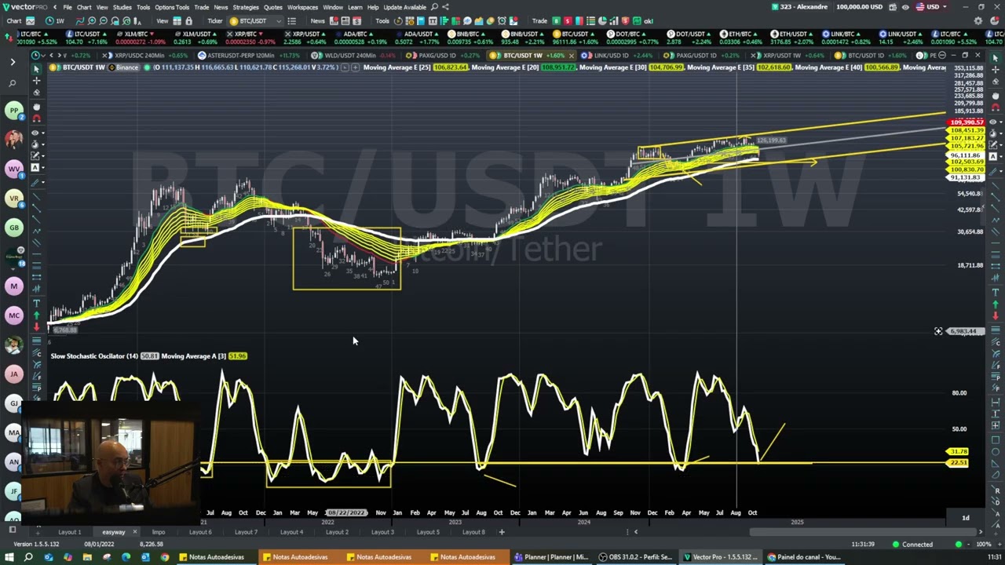
Task: Click the zoom in magnifier toolbar icon
Action: click(92, 20)
